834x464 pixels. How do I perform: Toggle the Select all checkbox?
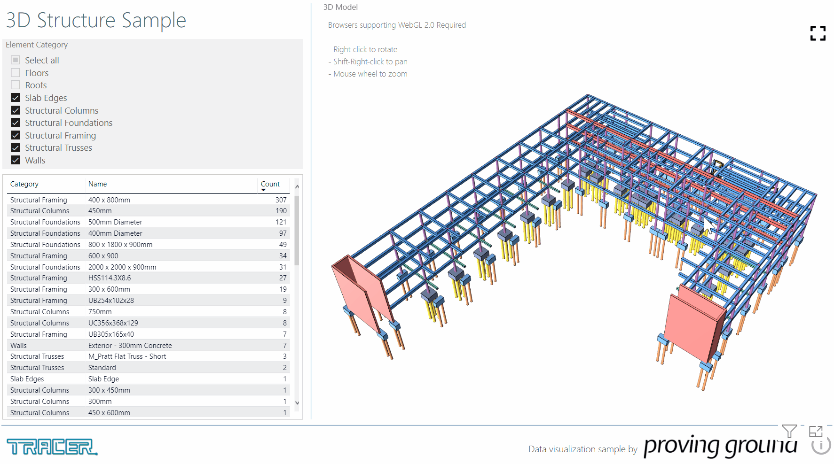click(x=15, y=60)
